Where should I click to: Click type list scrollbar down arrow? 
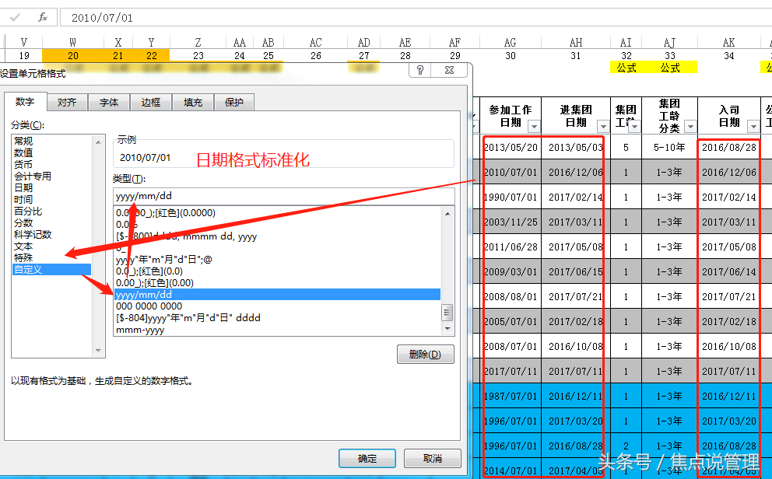(x=447, y=328)
